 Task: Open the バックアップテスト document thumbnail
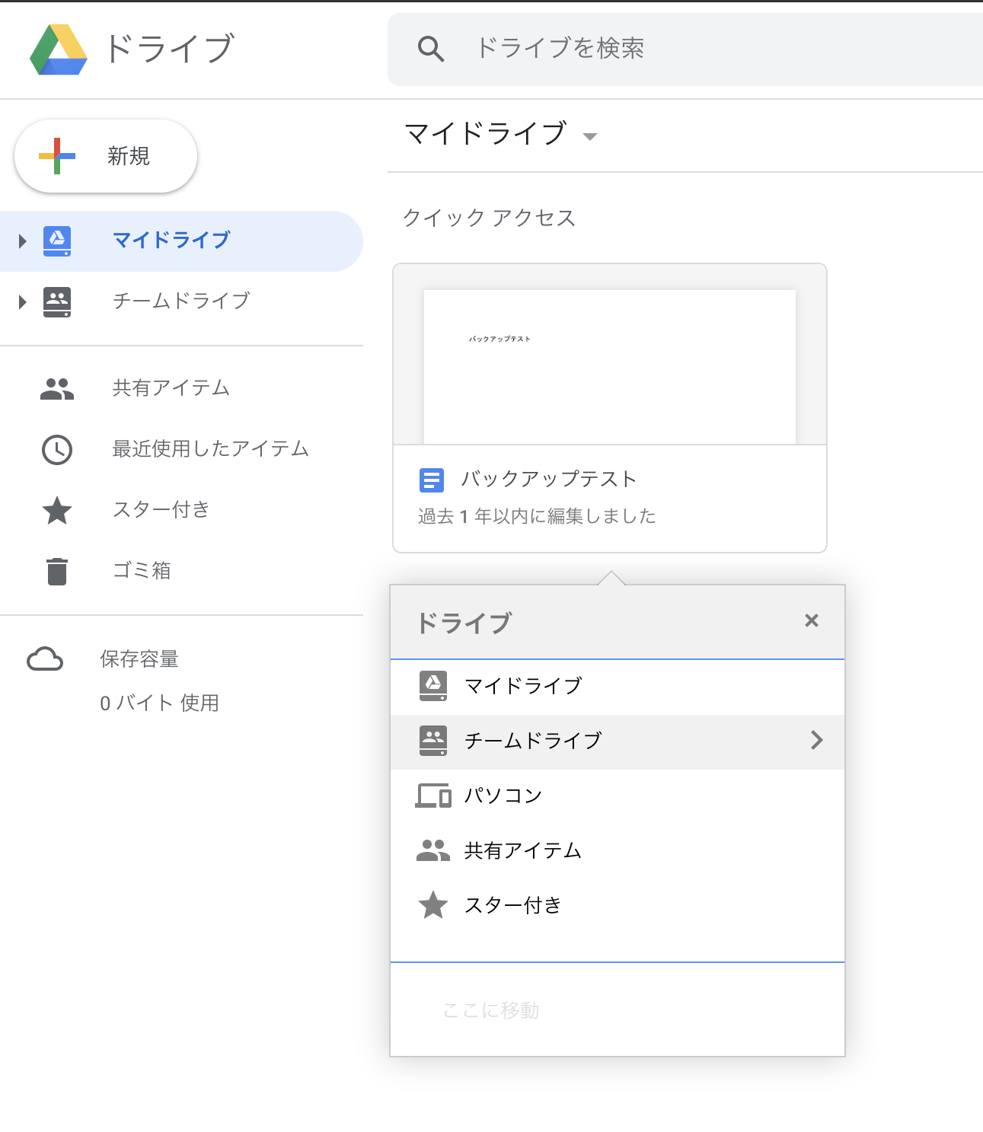coord(610,355)
